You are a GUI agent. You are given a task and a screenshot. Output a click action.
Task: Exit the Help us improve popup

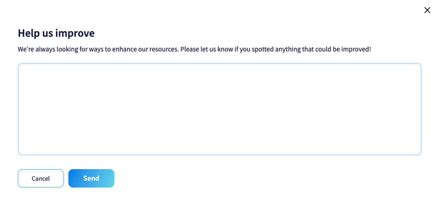(x=427, y=10)
